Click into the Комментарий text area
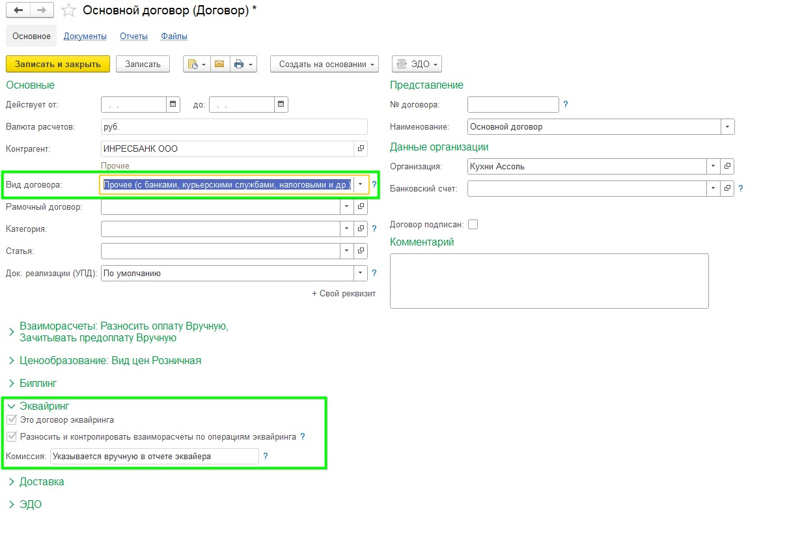 549,281
